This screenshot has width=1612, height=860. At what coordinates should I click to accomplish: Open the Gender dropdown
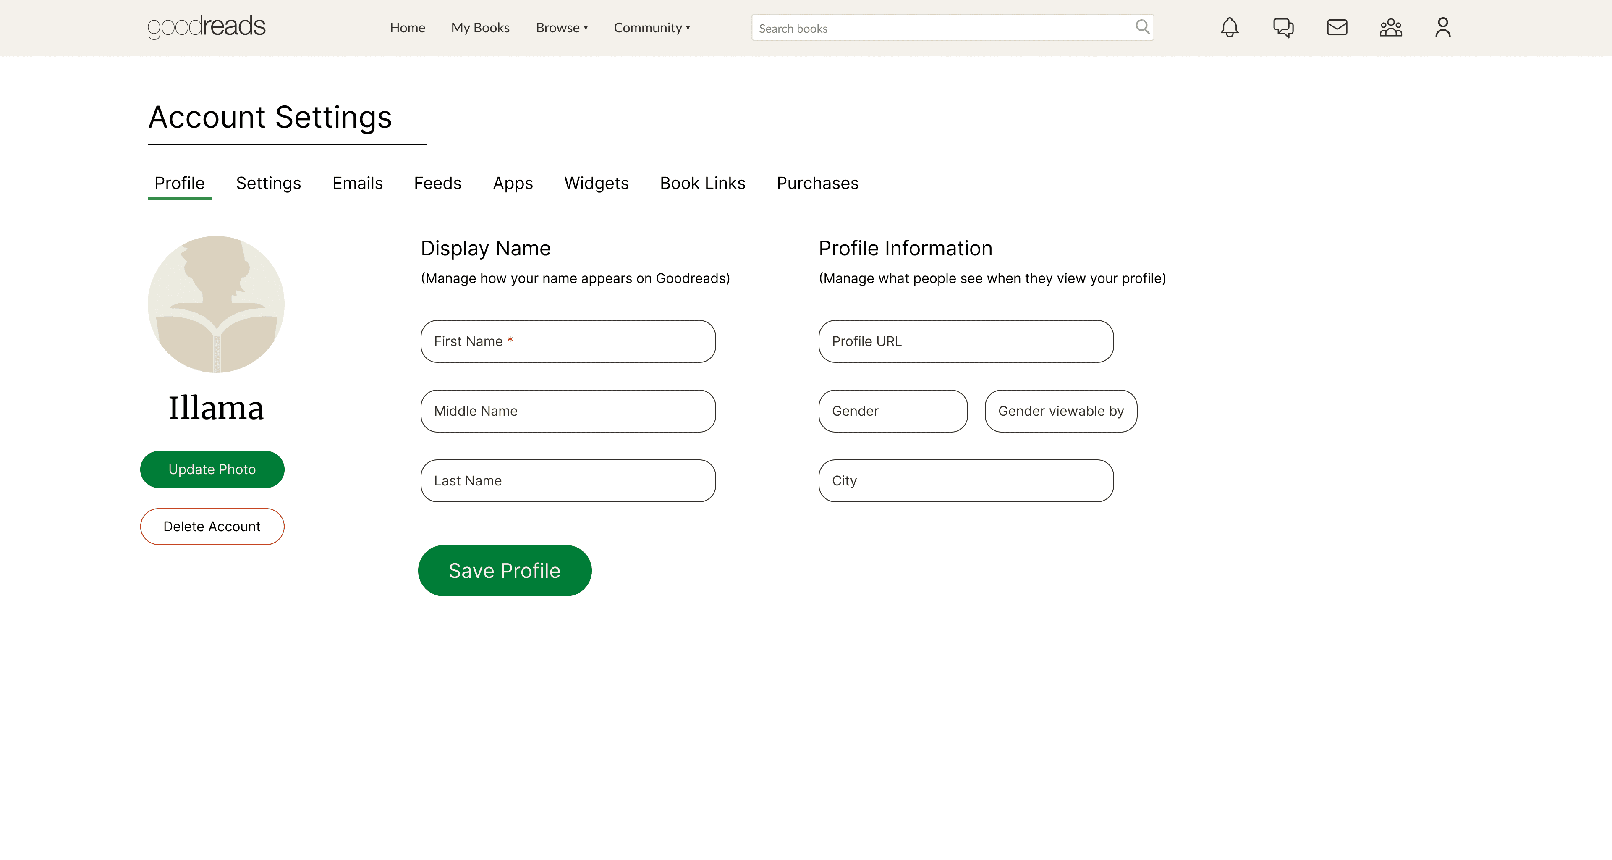point(892,411)
